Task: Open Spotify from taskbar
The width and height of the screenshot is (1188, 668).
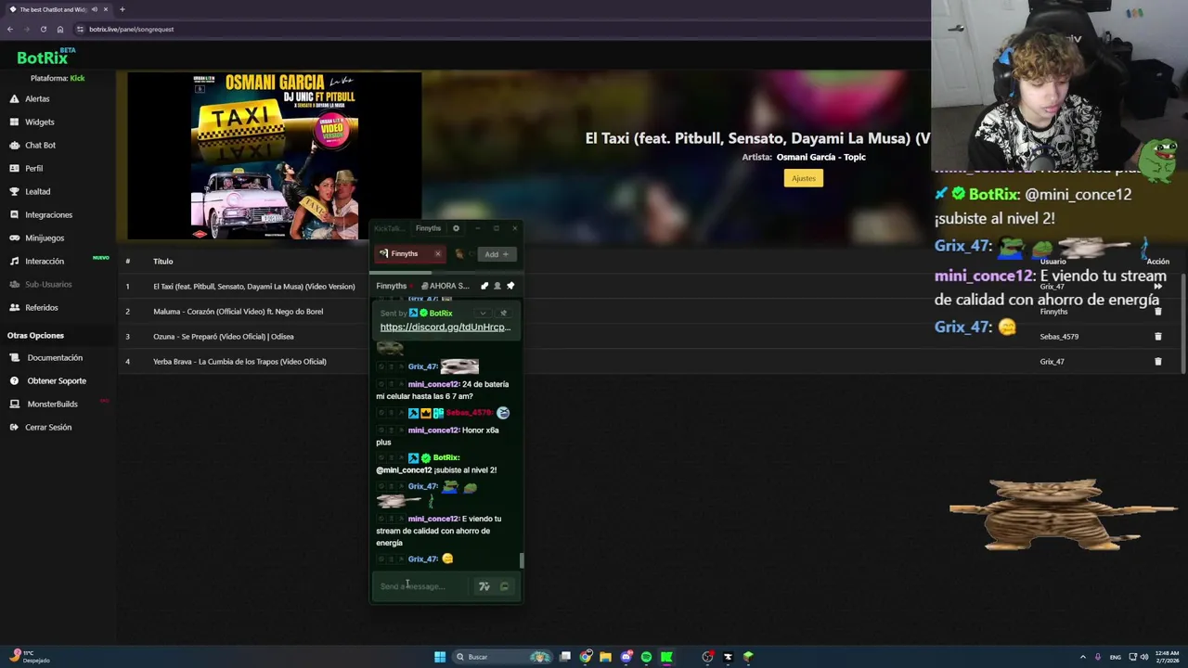Action: [x=646, y=657]
